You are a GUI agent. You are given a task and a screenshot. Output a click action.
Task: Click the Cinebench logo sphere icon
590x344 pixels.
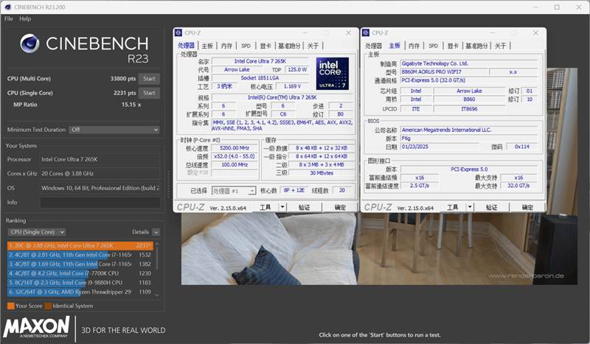pos(29,43)
